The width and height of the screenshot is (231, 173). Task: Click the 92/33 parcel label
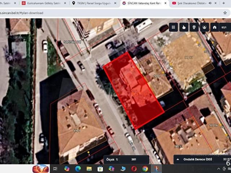pyautogui.click(x=189, y=57)
